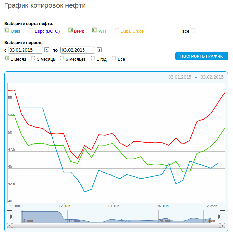Uncheck the Brent checkbox
Image resolution: width=233 pixels, height=238 pixels.
tap(70, 30)
